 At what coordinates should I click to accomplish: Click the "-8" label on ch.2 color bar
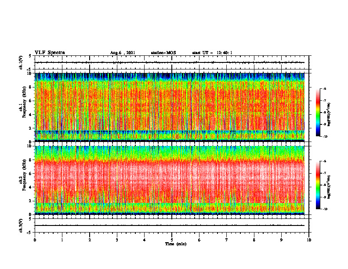click(324, 185)
